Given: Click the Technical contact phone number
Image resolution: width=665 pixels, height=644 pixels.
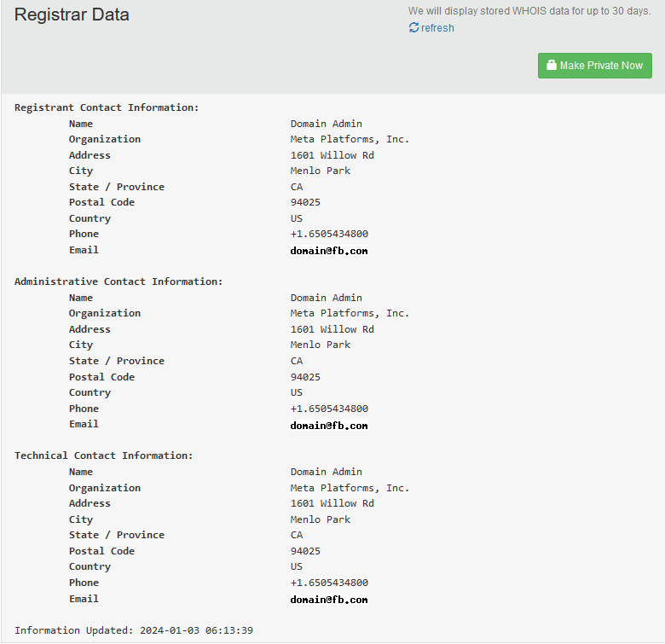Looking at the screenshot, I should [x=329, y=583].
